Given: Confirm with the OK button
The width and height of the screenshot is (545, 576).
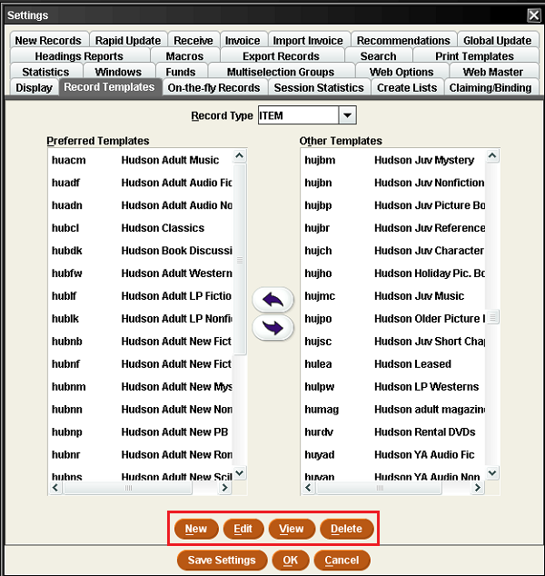Looking at the screenshot, I should [x=291, y=560].
